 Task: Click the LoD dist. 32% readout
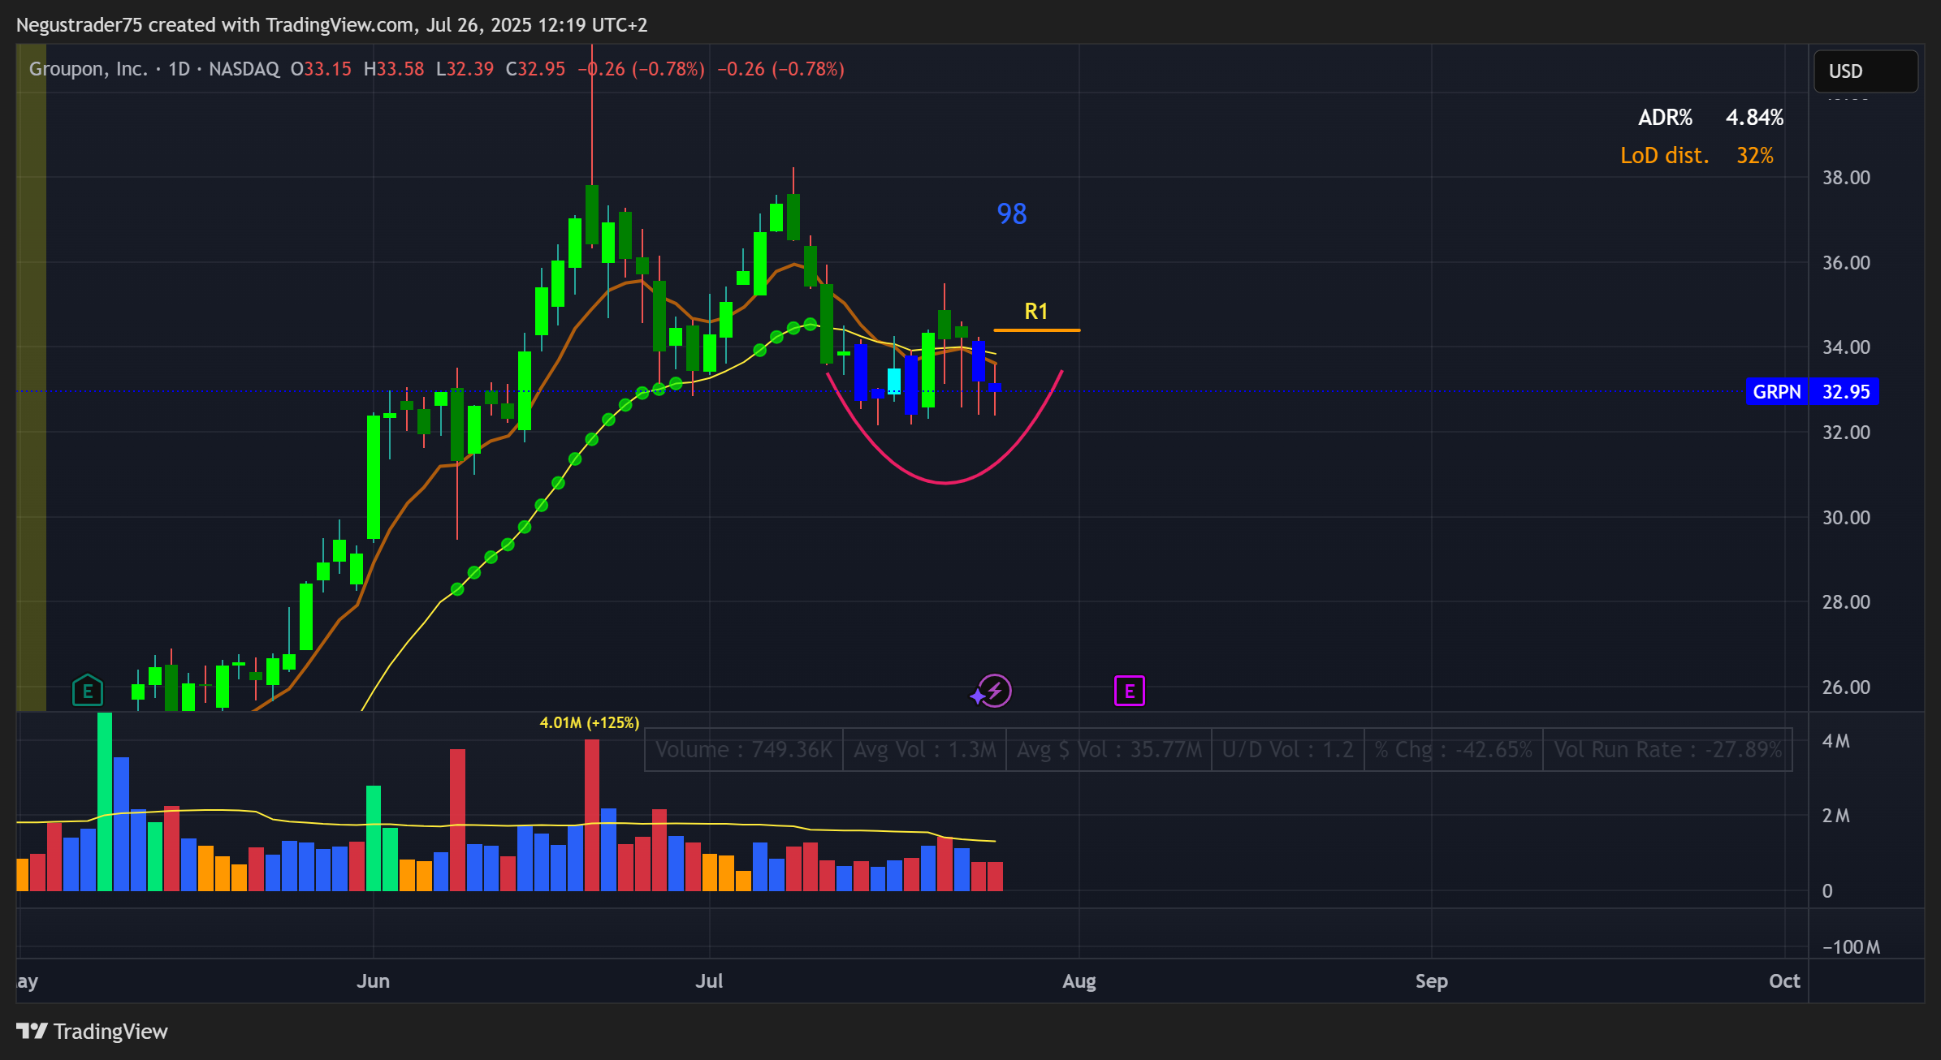1697,156
